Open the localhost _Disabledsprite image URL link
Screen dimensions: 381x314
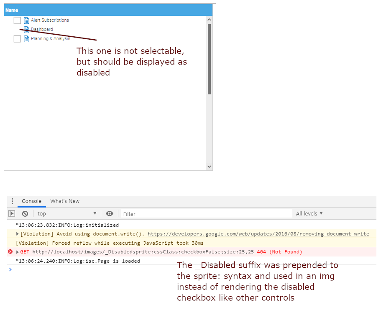tap(143, 252)
